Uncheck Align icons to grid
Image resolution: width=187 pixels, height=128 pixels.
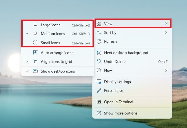click(56, 62)
